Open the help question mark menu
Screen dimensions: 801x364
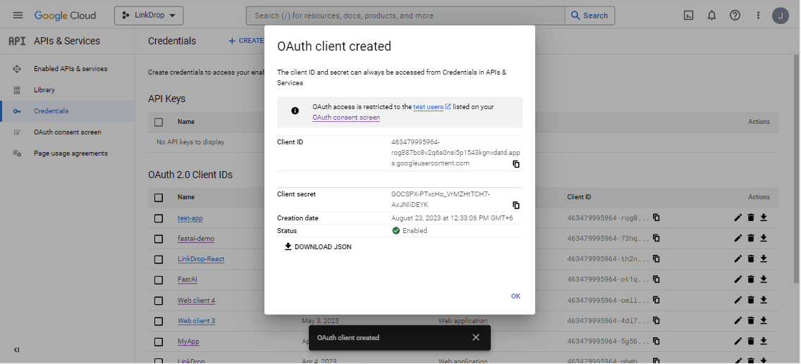(x=735, y=15)
